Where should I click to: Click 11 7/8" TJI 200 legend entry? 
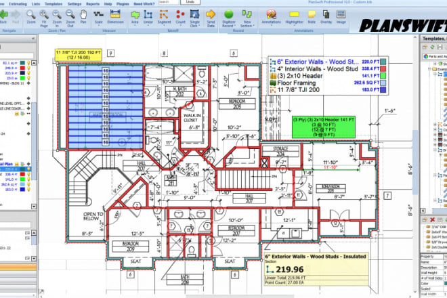[x=298, y=89]
